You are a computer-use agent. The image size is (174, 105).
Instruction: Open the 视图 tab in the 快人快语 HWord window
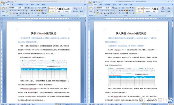click(x=131, y=5)
